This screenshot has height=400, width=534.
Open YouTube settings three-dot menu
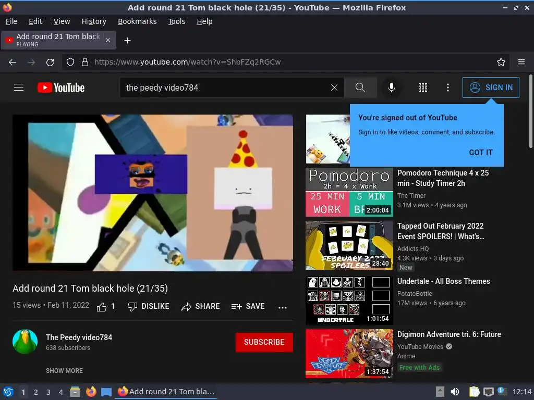click(448, 87)
